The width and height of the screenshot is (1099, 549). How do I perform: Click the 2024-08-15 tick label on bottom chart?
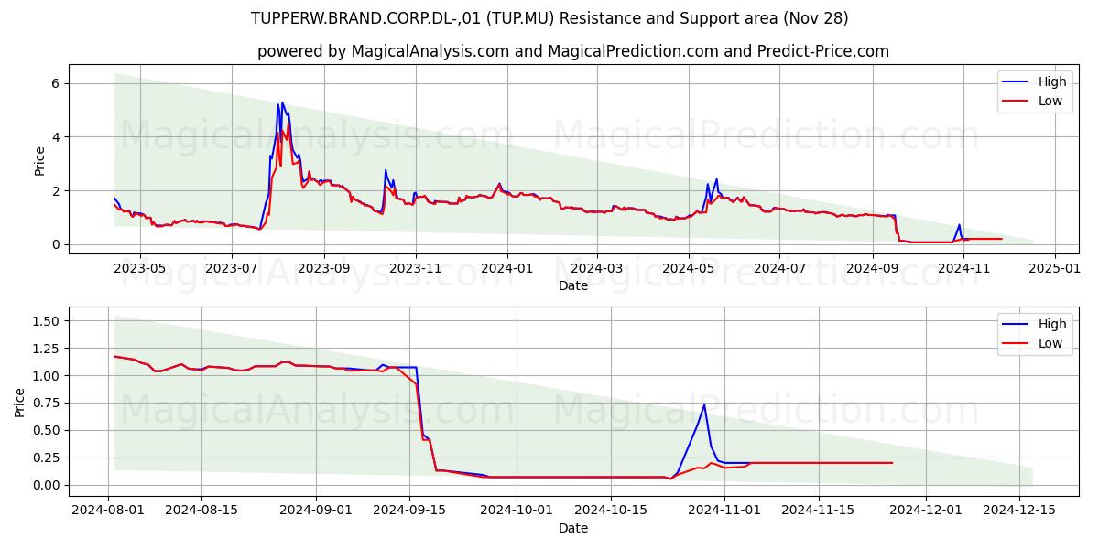tap(201, 511)
